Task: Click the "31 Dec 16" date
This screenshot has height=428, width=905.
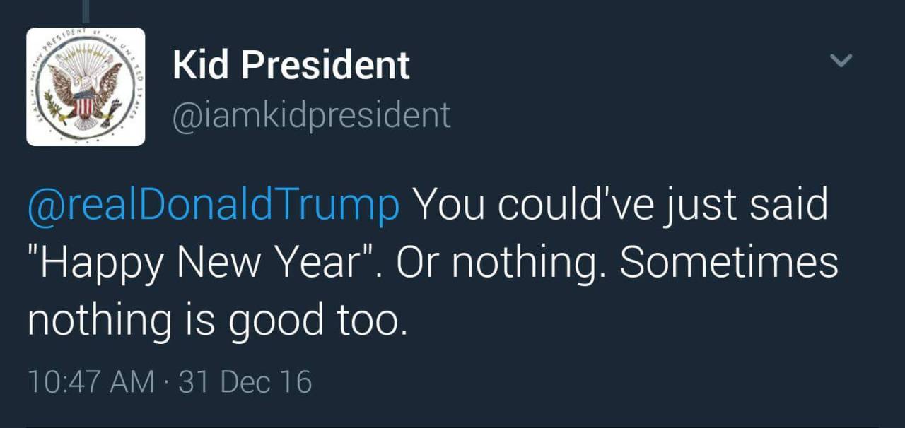Action: (245, 382)
